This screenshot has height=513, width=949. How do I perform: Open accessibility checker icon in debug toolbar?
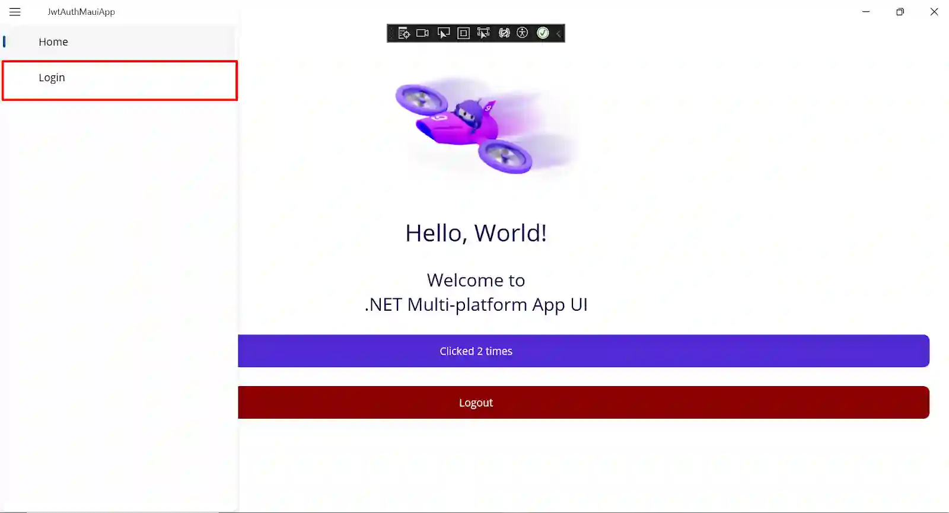(x=523, y=33)
